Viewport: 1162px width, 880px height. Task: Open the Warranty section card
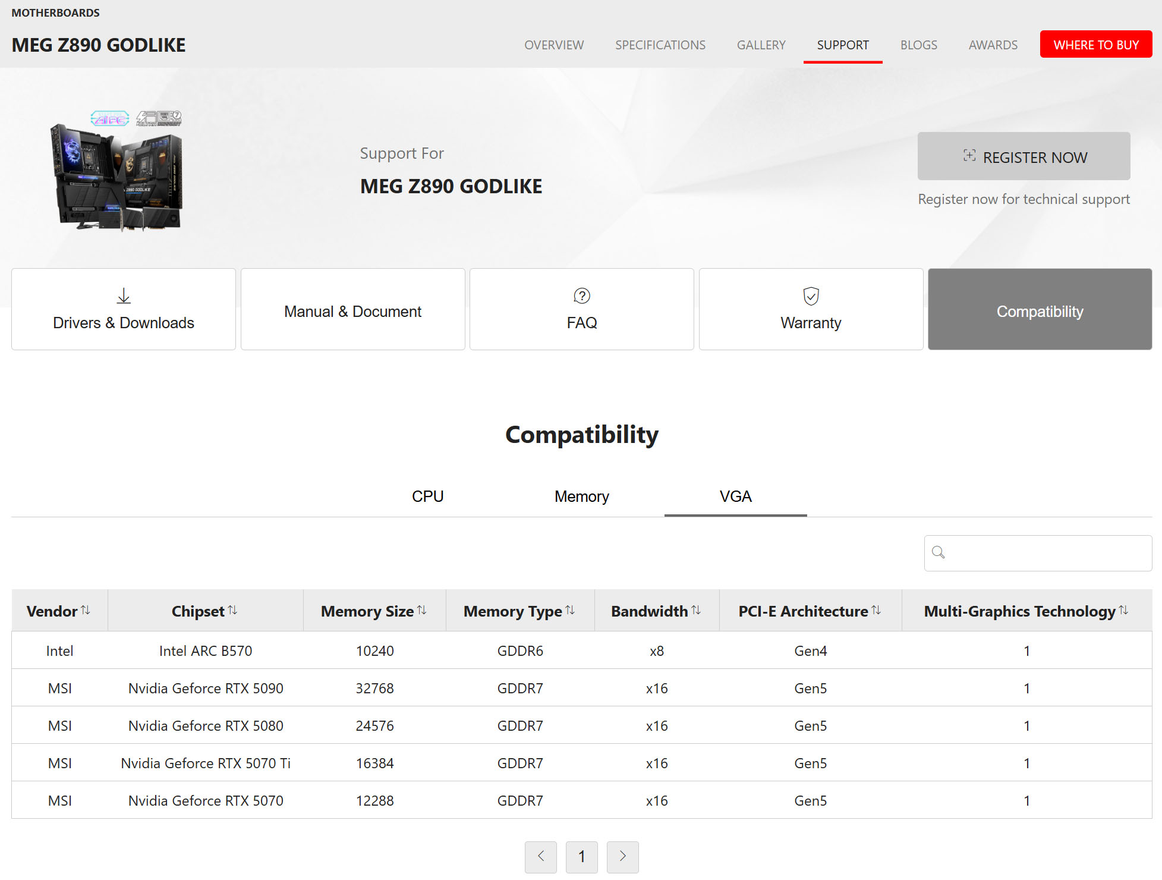811,309
